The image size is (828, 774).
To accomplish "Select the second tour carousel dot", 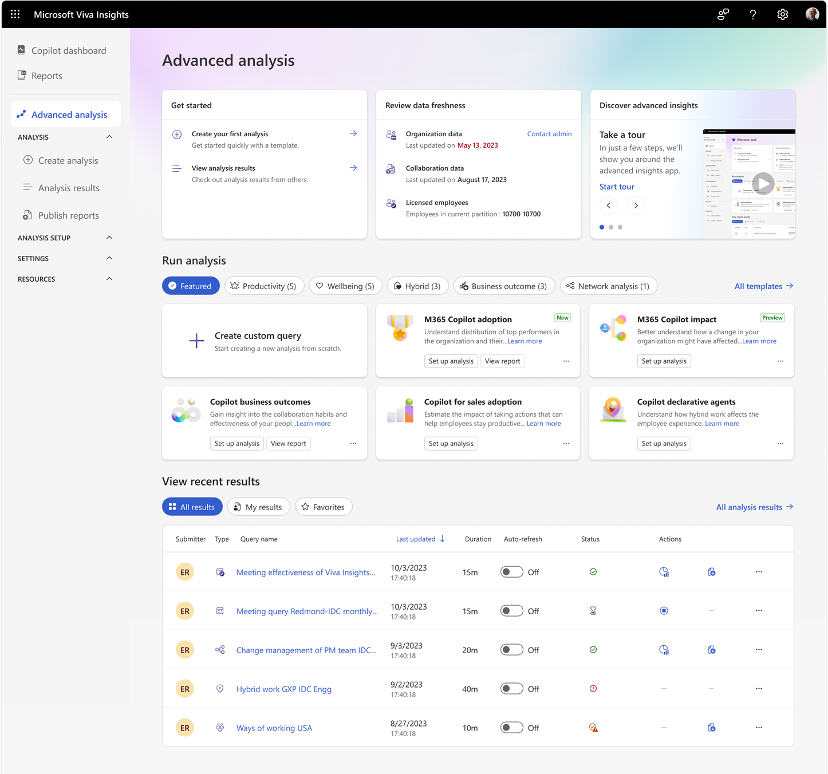I will (x=611, y=227).
